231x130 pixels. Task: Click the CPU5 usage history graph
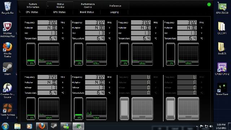coord(96,108)
